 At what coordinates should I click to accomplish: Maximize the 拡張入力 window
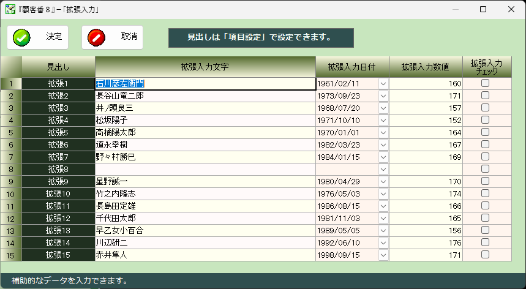483,9
